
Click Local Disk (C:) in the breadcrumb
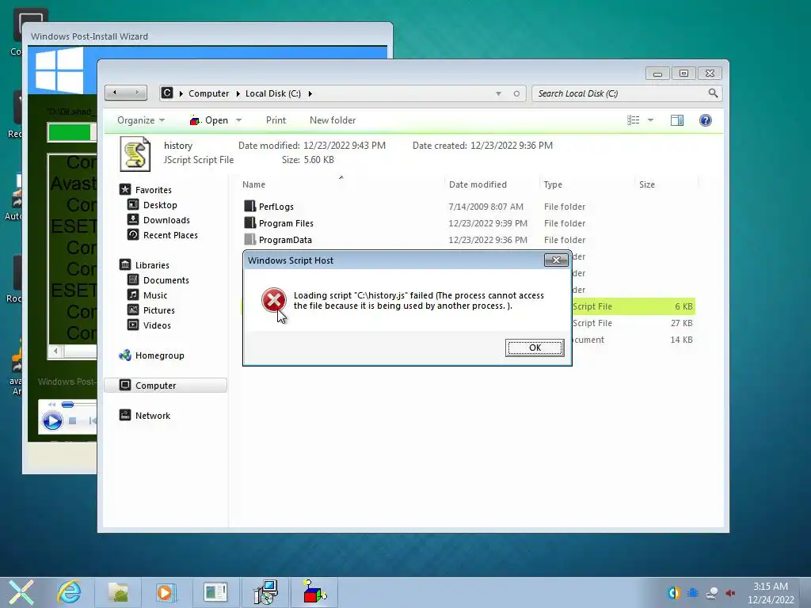[272, 93]
